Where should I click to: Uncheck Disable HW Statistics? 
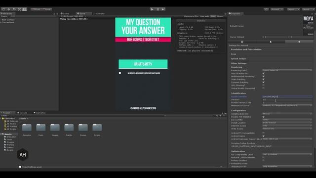(x=263, y=117)
